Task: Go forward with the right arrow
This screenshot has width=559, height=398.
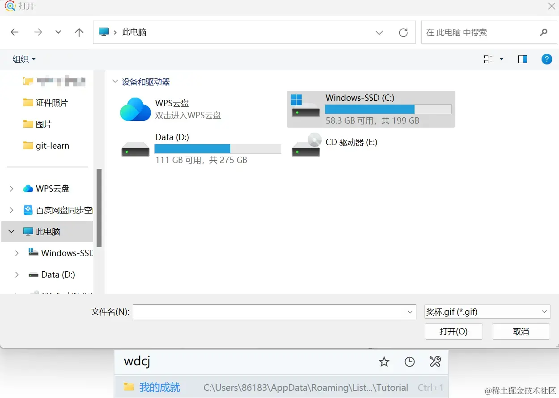Action: click(38, 32)
